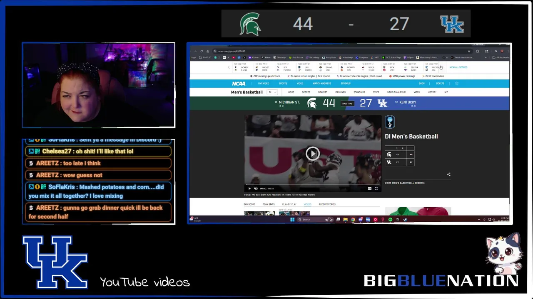
Task: Switch to the TEAM STATS tab
Action: tap(269, 204)
